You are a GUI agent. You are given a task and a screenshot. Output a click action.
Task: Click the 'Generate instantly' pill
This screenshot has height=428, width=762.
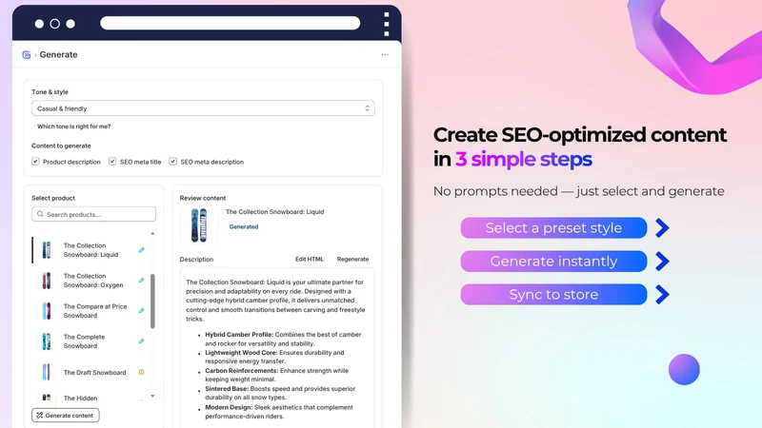[553, 261]
